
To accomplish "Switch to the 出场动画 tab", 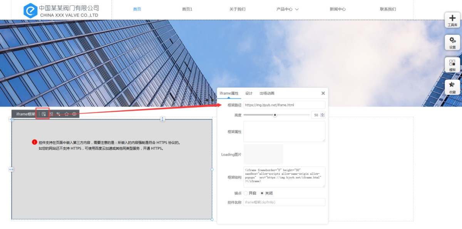I will (267, 93).
